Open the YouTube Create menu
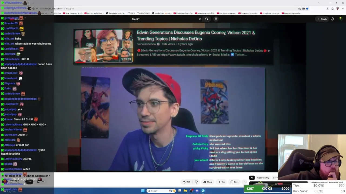Viewport: 346px width, 194px height. (x=322, y=19)
